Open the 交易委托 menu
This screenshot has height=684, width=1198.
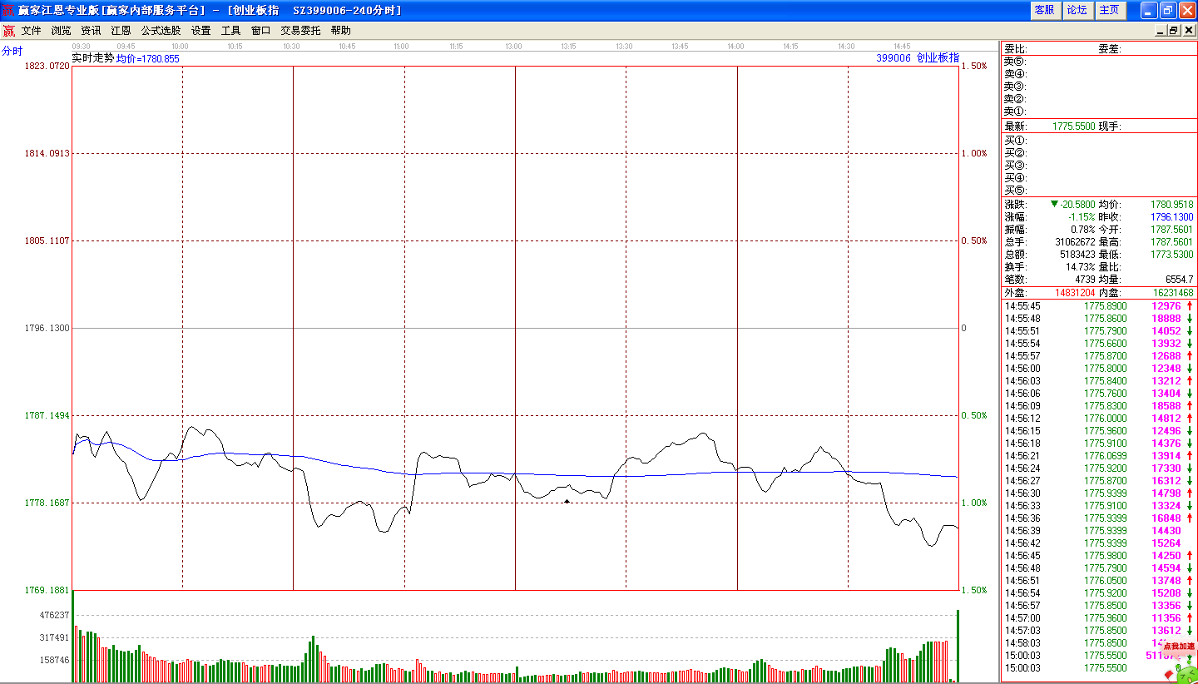[300, 31]
